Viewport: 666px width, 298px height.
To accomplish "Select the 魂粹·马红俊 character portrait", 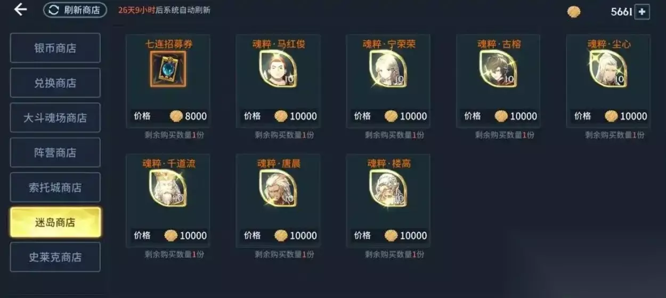I will 278,69.
